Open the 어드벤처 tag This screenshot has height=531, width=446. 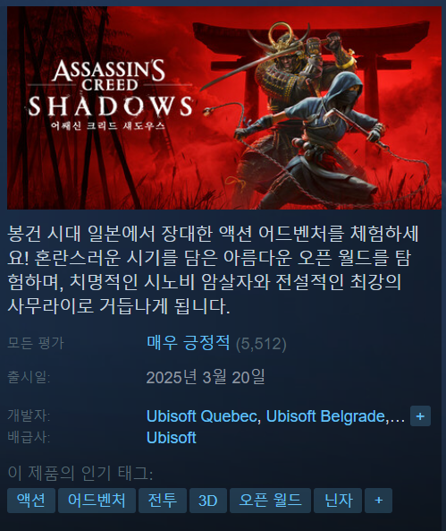97,501
